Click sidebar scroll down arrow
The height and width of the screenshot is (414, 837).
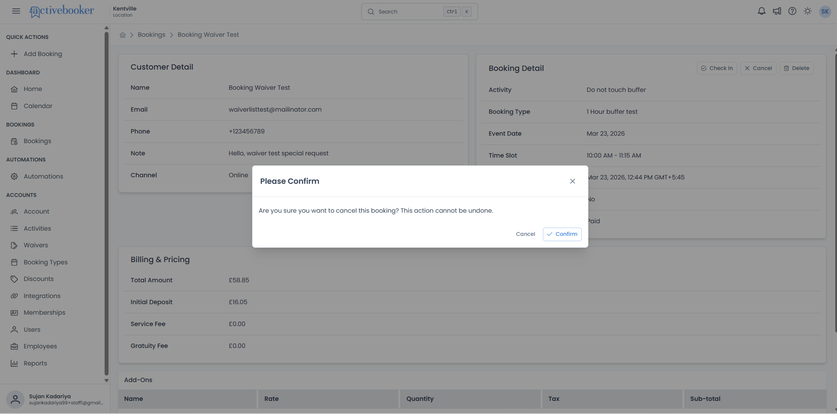(106, 381)
